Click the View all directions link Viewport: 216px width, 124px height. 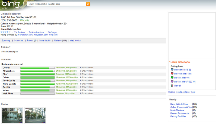[177, 86]
